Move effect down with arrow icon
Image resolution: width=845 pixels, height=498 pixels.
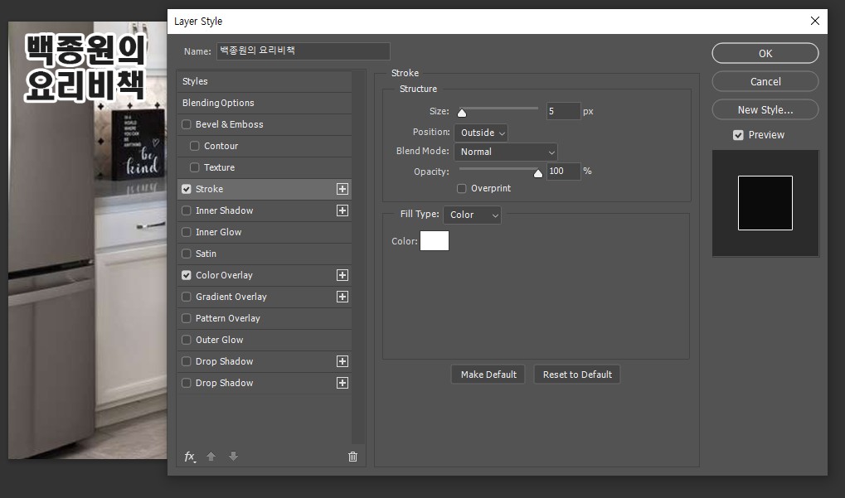233,457
